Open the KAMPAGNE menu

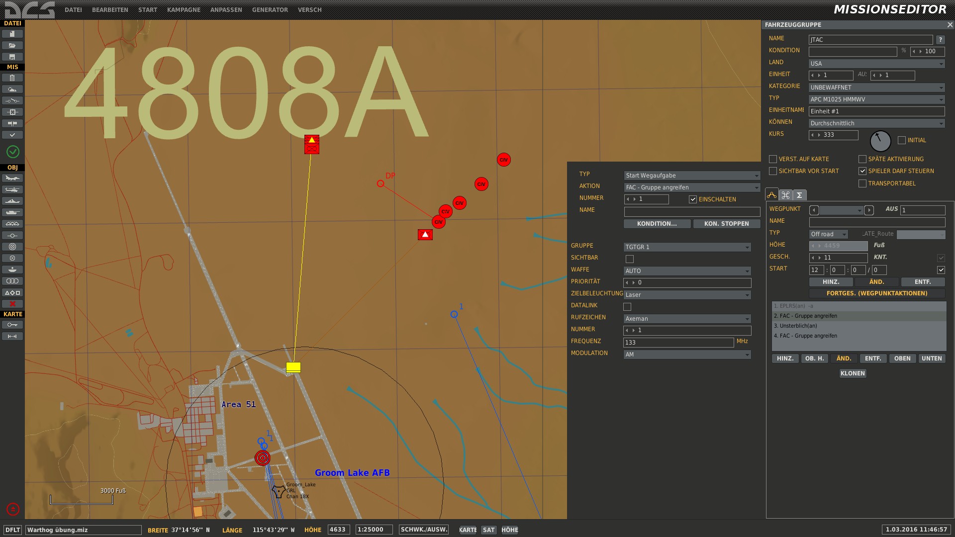coord(184,10)
